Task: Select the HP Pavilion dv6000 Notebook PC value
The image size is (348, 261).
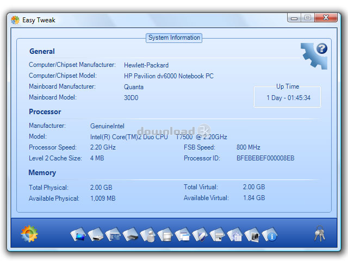Action: pyautogui.click(x=169, y=76)
